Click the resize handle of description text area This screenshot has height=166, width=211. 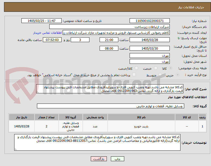[37, 92]
